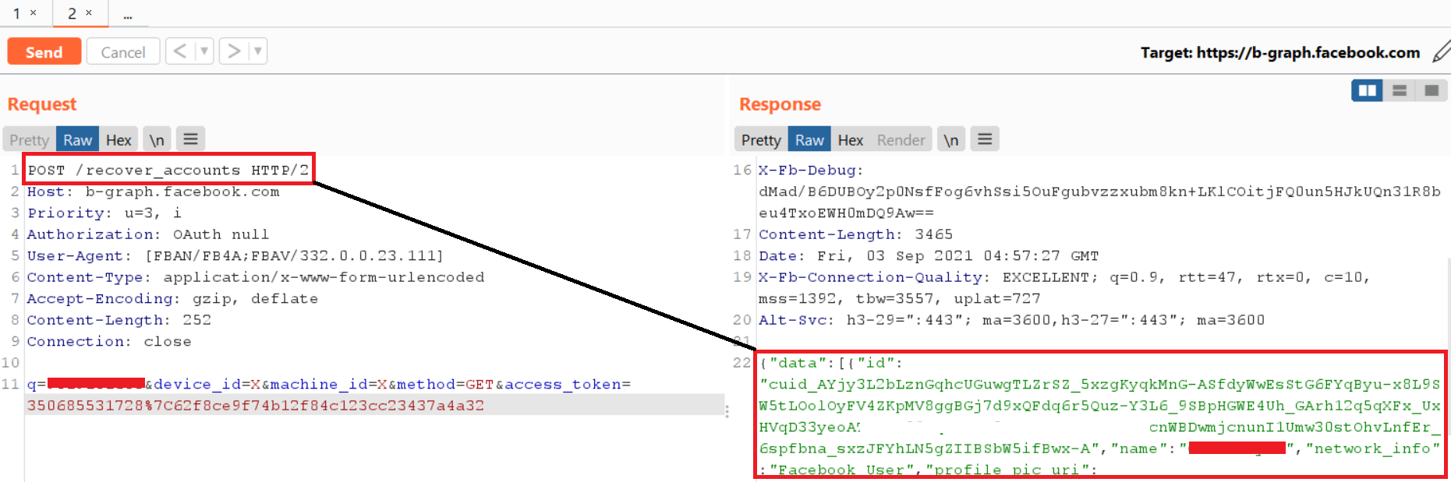The width and height of the screenshot is (1451, 482).
Task: Switch Response to Render view
Action: click(901, 140)
